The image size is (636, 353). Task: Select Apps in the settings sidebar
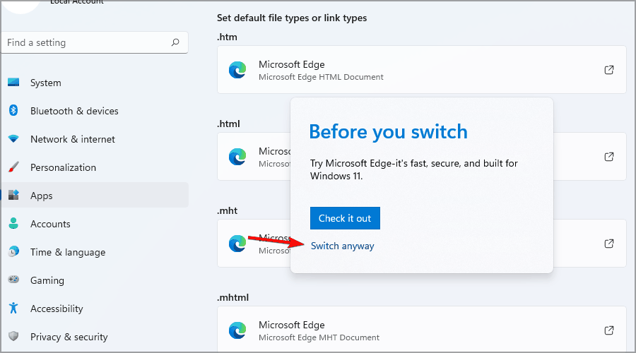(42, 196)
